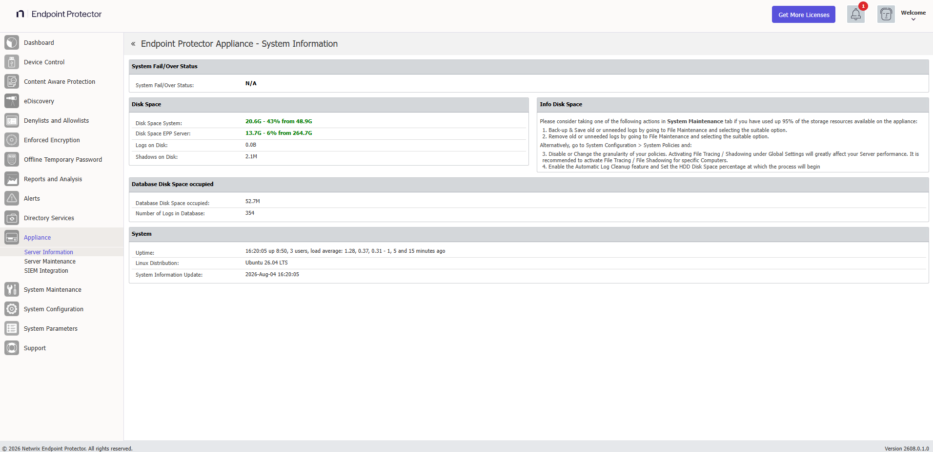
Task: Click the Shadows on Disk value 2.1M
Action: point(251,156)
